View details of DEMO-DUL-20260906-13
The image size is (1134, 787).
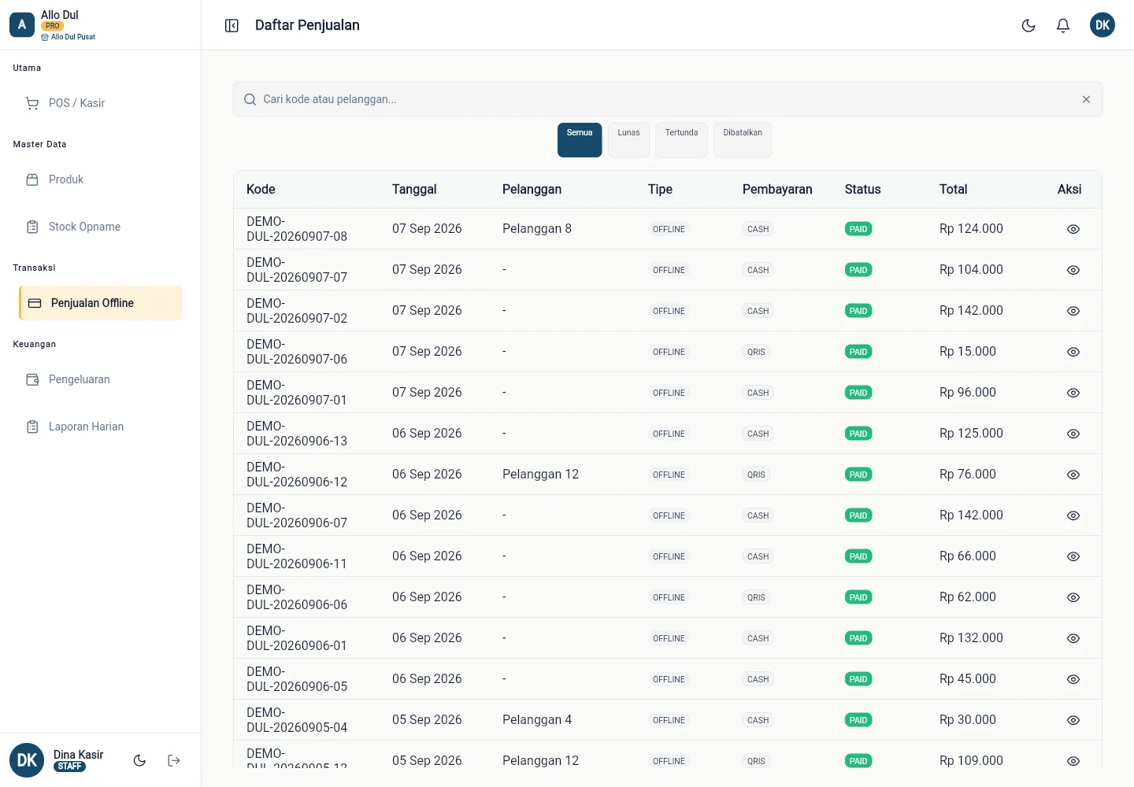(x=1073, y=434)
